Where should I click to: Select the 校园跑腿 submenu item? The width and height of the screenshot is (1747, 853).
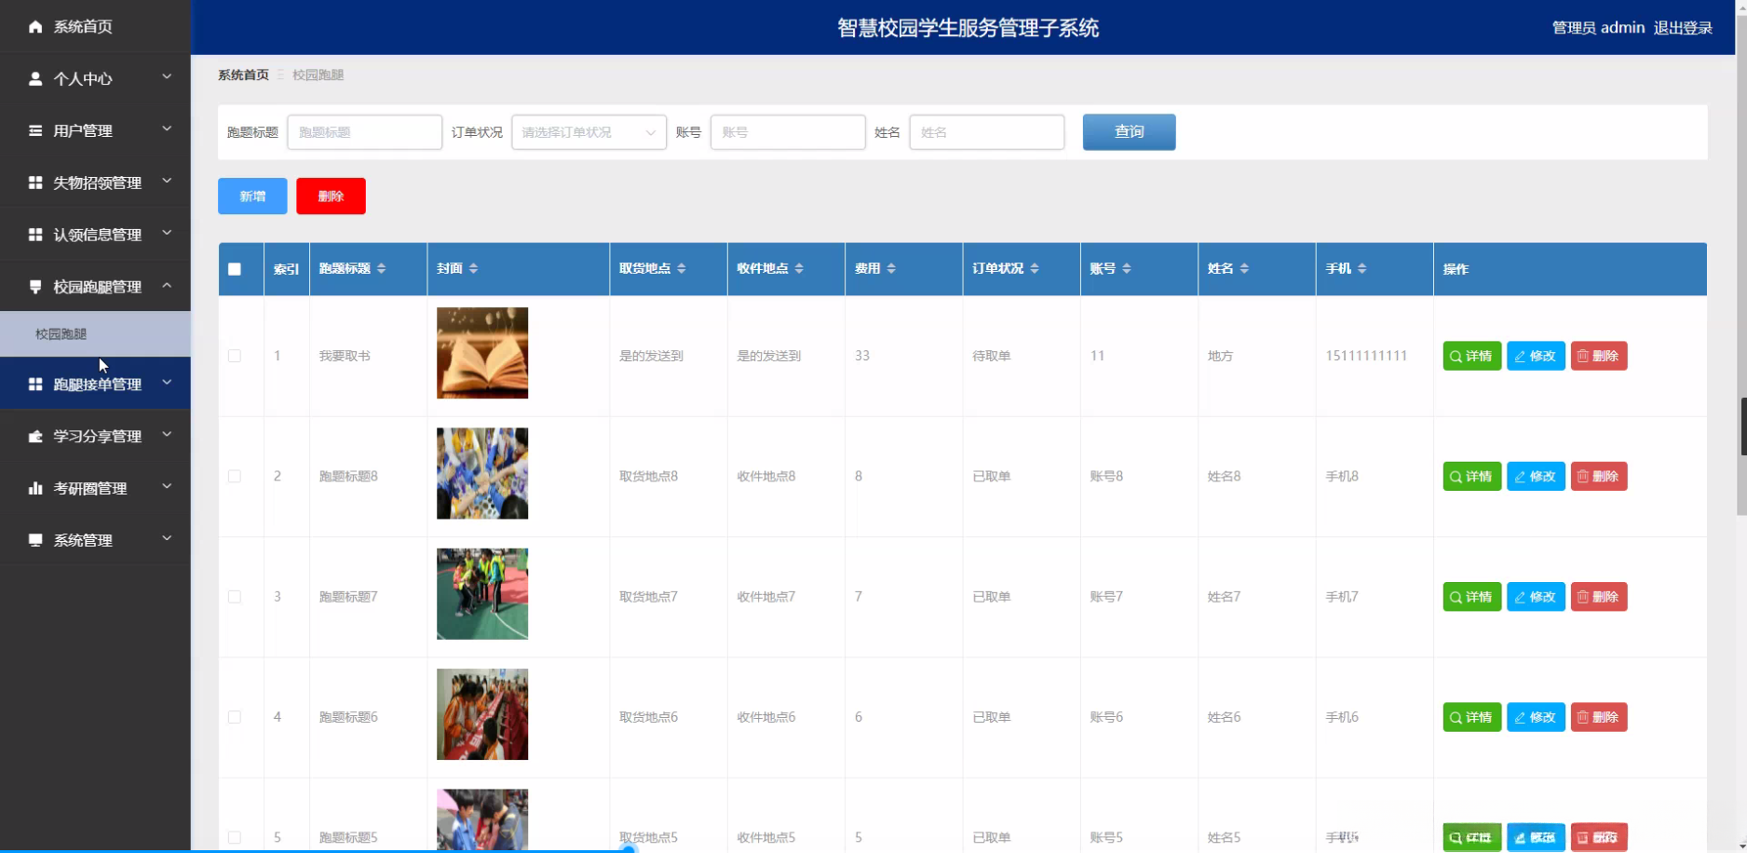point(95,333)
